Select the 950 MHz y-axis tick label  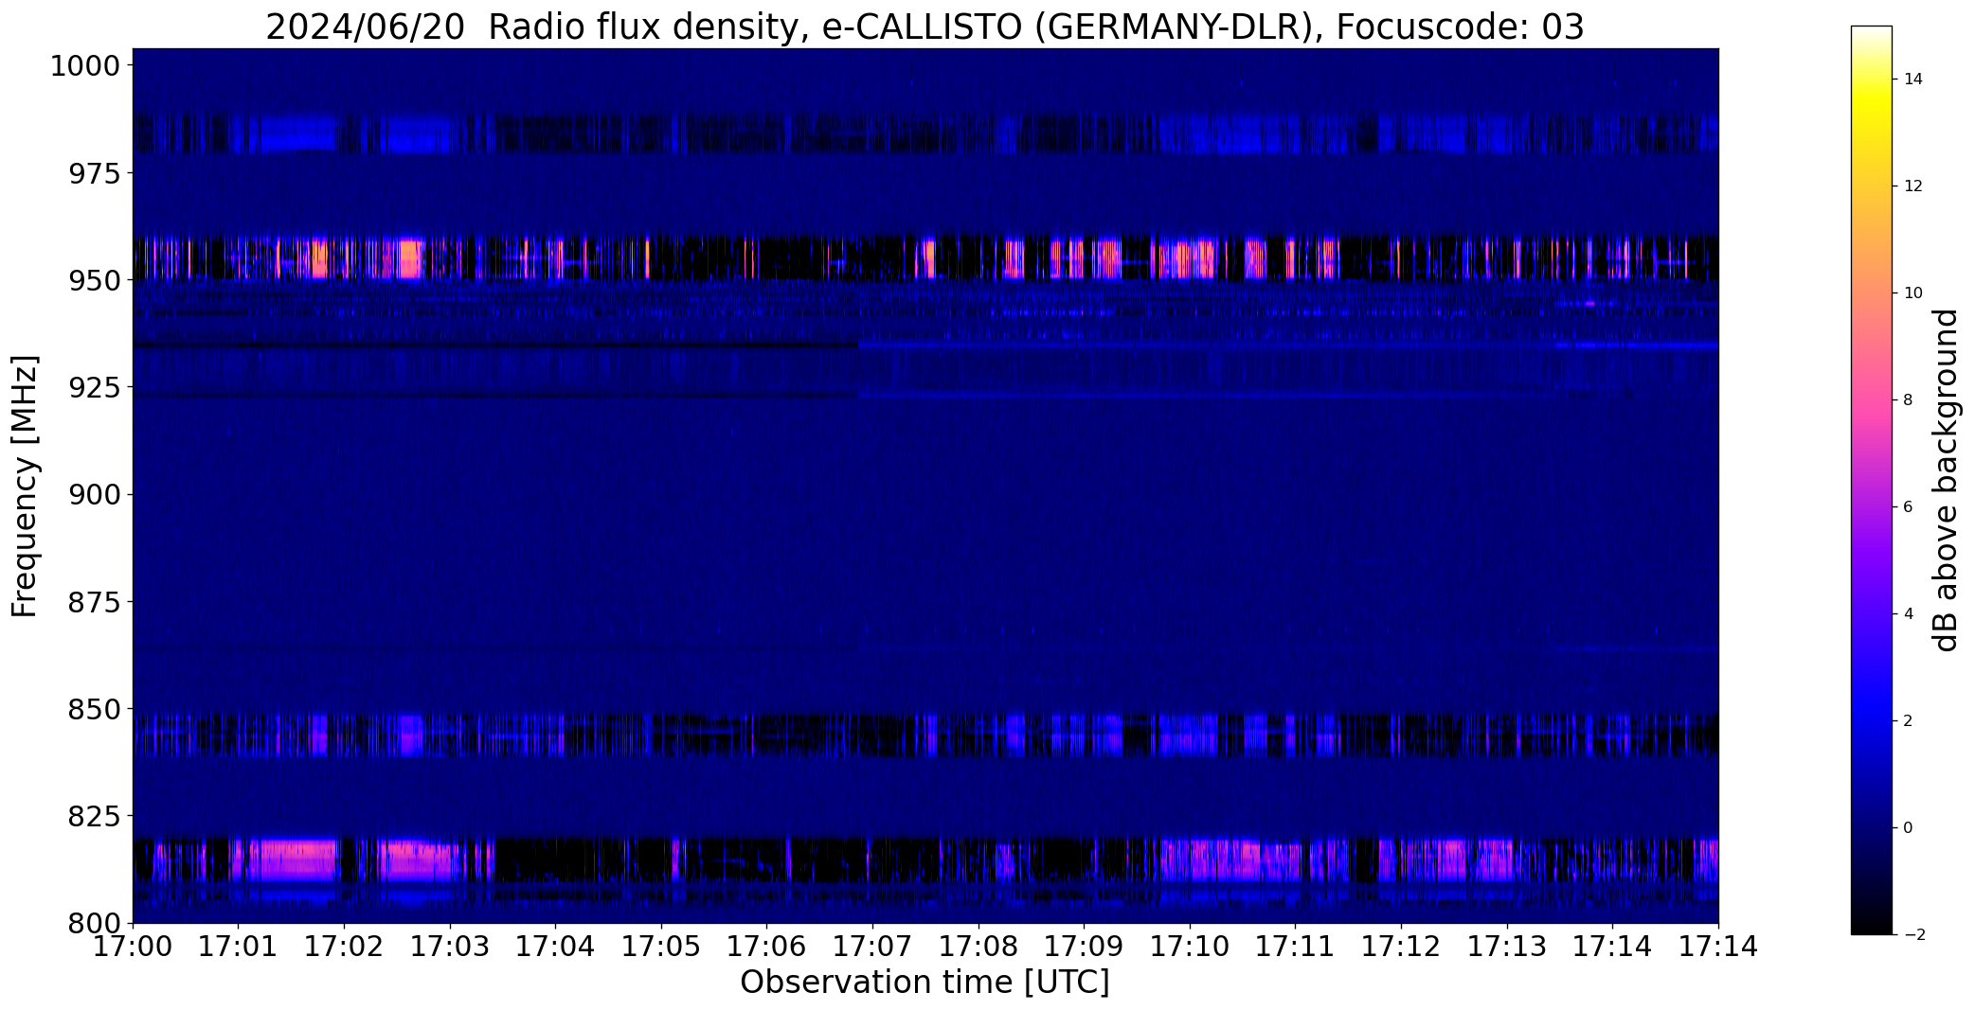pyautogui.click(x=95, y=280)
